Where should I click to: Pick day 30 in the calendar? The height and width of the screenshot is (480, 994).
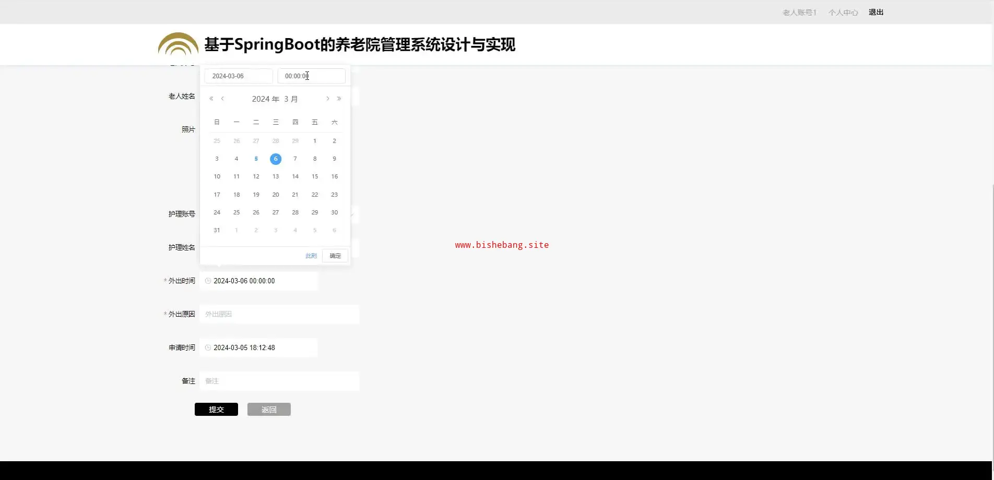pyautogui.click(x=335, y=212)
